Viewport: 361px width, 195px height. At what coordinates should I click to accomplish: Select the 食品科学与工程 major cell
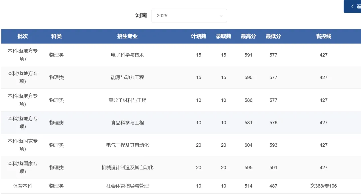(127, 123)
